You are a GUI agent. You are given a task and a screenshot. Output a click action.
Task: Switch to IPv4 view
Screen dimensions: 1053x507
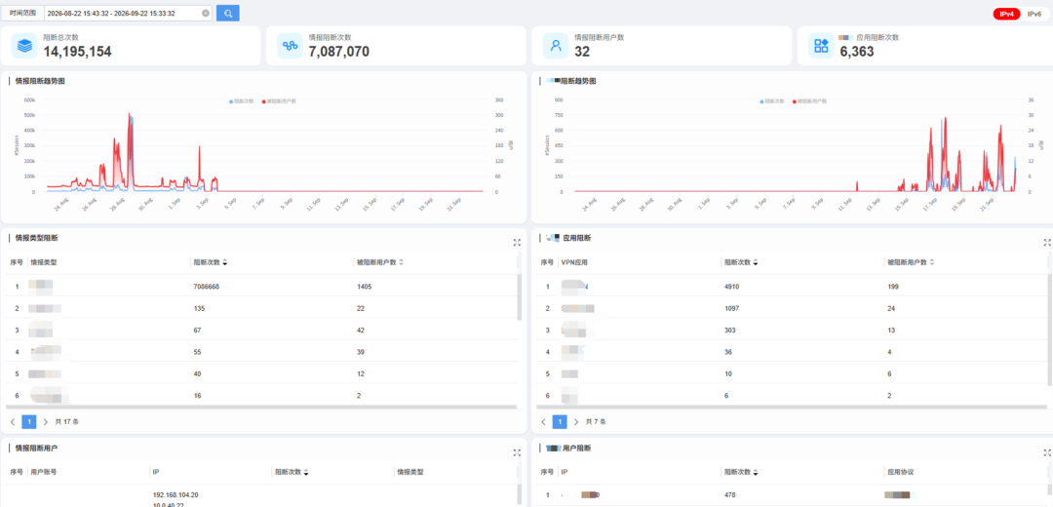click(x=1006, y=14)
